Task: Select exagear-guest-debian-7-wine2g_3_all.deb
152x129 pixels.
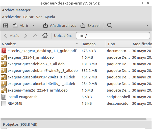Action: 43,71
